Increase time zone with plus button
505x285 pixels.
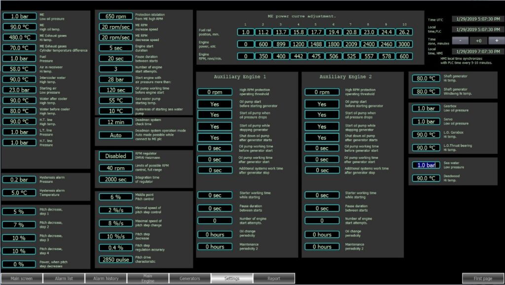coord(497,40)
